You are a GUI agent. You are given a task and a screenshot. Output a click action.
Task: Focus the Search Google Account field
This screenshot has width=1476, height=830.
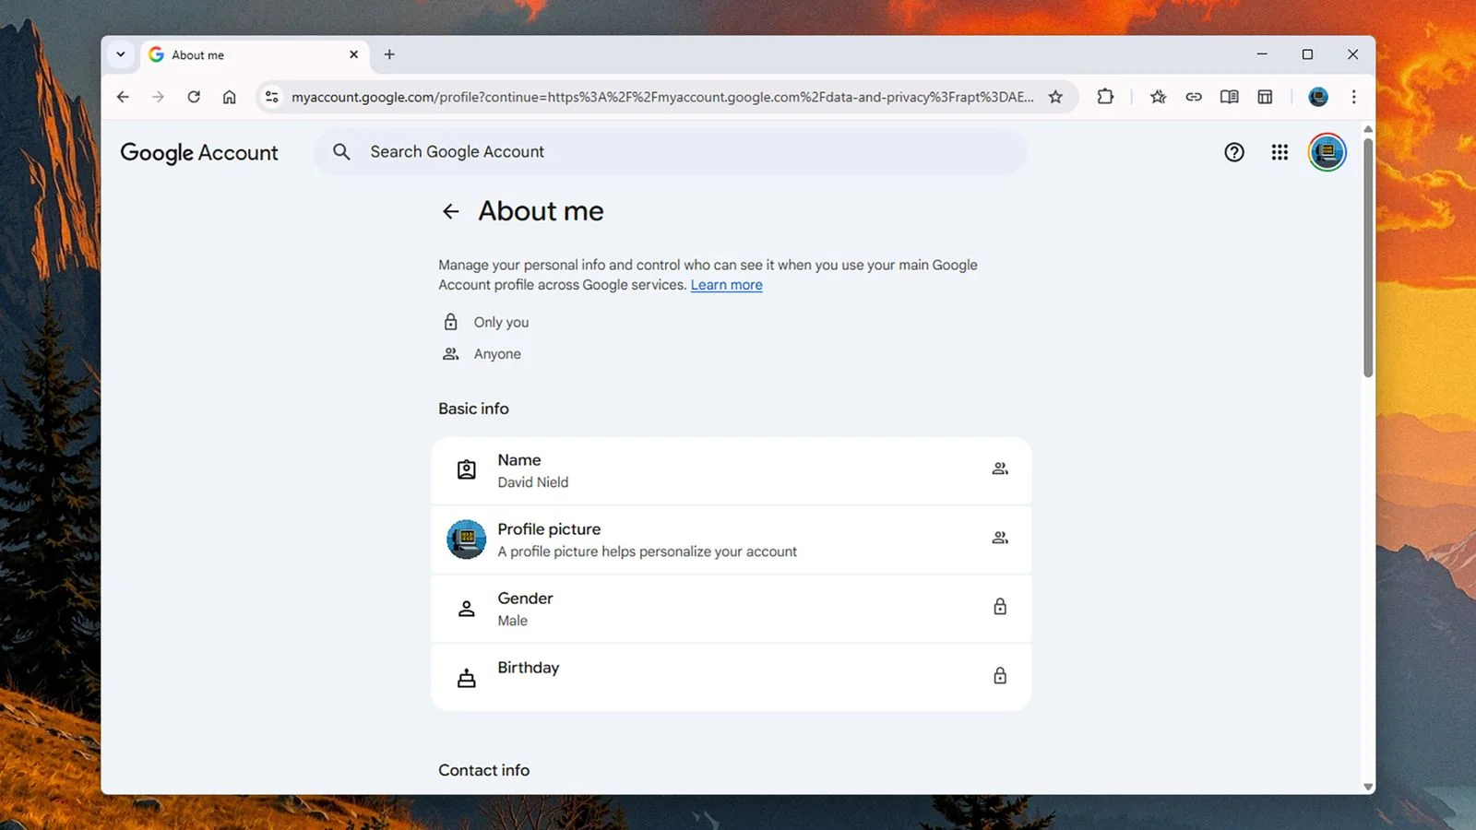point(670,152)
